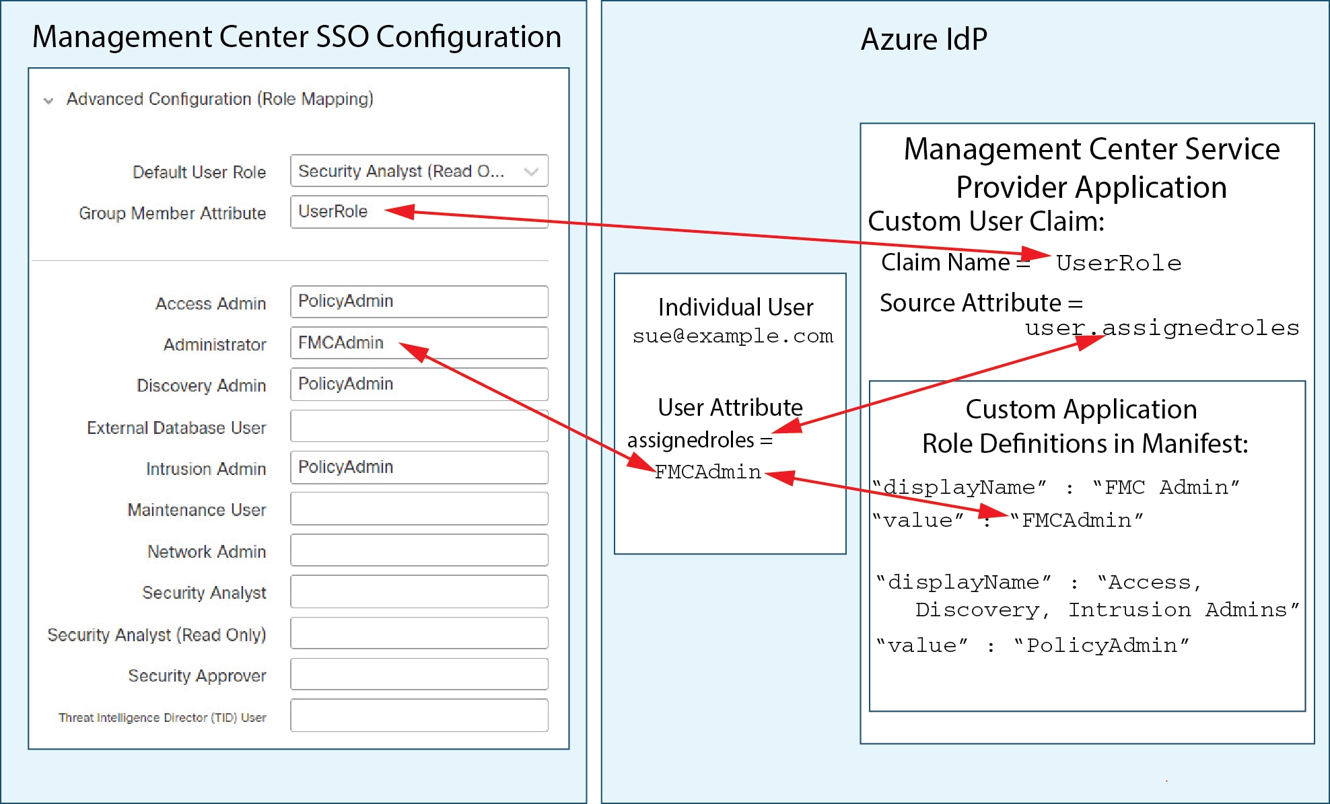The height and width of the screenshot is (804, 1330).
Task: Select the Access Admin input field
Action: coord(419,301)
